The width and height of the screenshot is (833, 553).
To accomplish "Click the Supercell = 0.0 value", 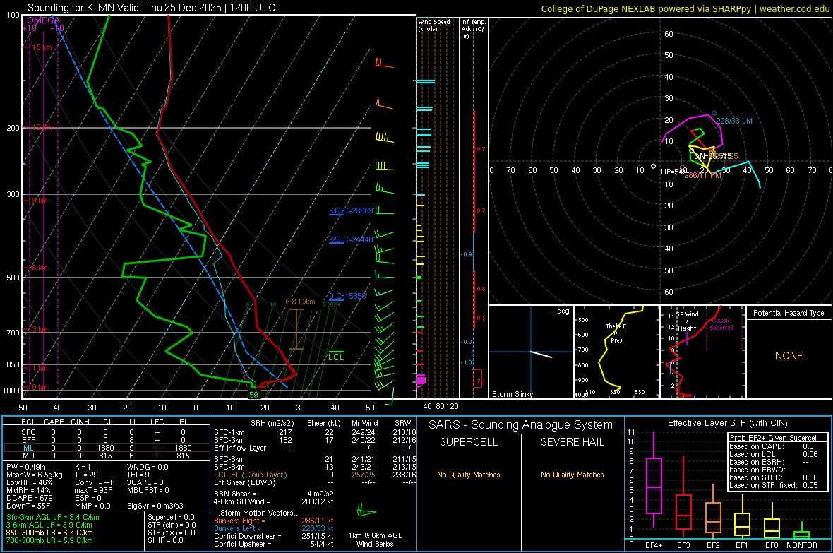I will click(171, 517).
